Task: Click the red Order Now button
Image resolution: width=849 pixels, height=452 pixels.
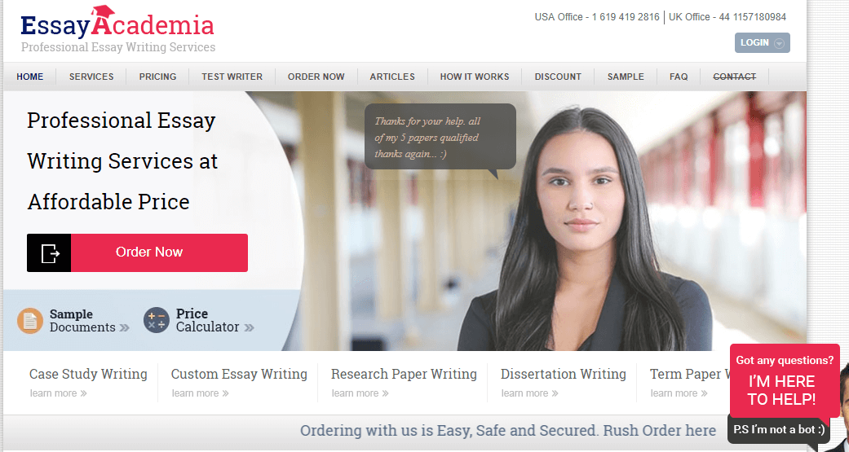Action: point(159,252)
